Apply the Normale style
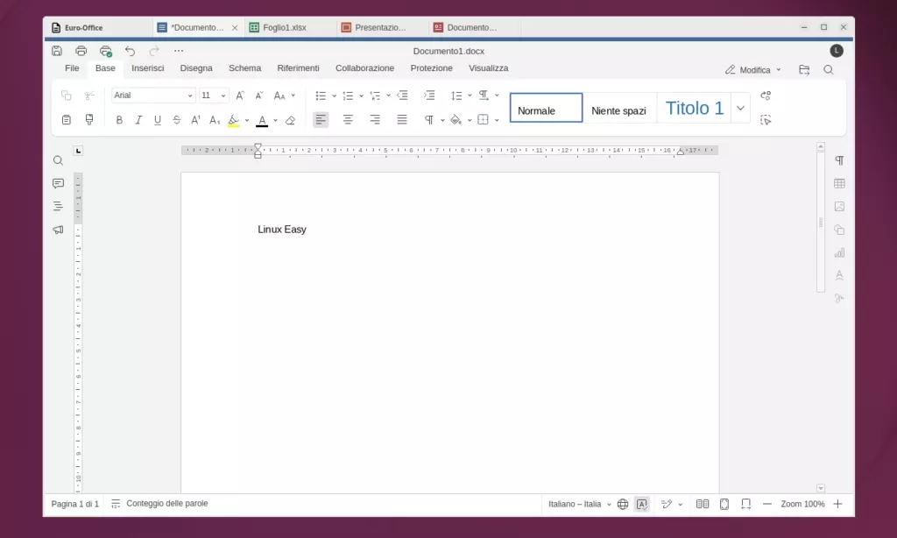 [546, 108]
